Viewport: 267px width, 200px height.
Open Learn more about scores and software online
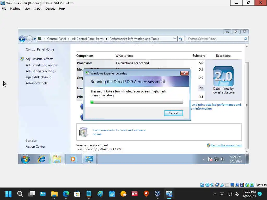tap(119, 132)
